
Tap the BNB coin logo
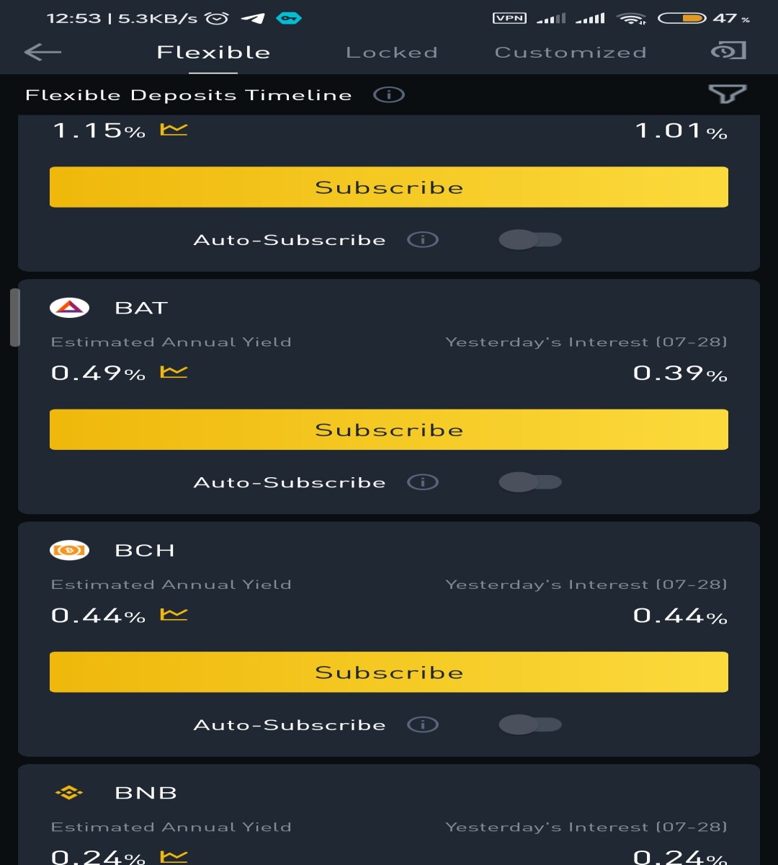point(69,792)
